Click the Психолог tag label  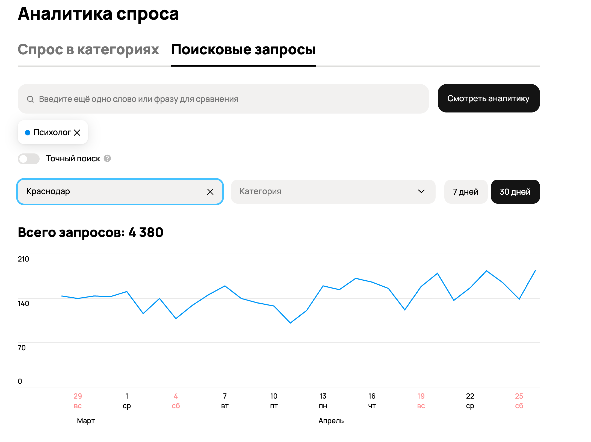[52, 133]
